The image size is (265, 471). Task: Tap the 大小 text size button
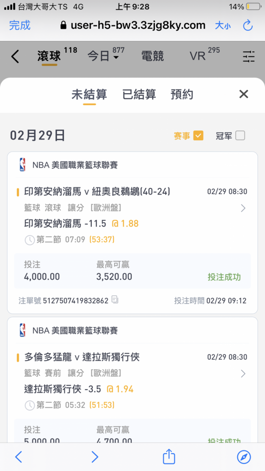(x=223, y=25)
